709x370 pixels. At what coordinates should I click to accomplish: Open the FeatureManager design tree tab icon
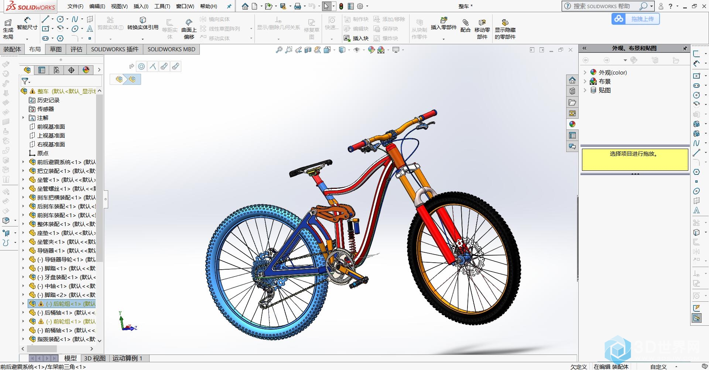(27, 70)
